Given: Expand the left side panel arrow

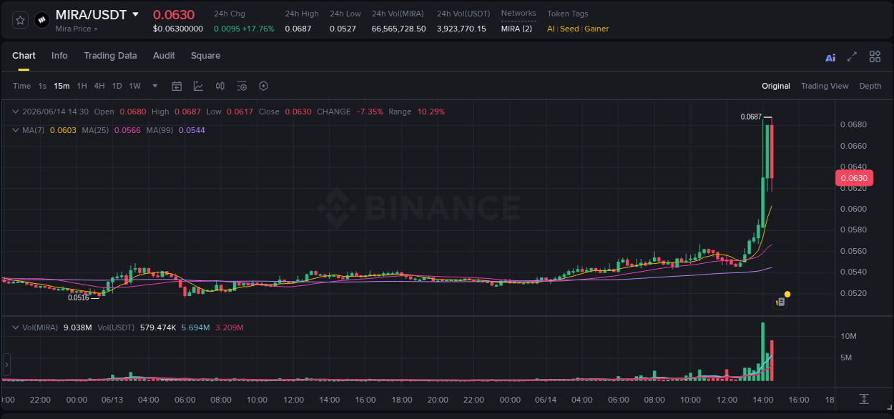Looking at the screenshot, I should [x=6, y=364].
